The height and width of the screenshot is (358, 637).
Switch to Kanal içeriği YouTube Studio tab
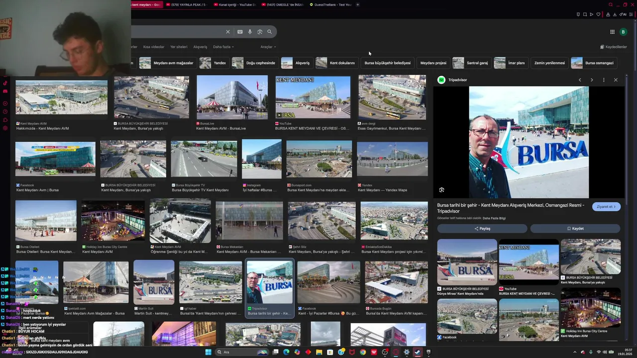(x=234, y=4)
